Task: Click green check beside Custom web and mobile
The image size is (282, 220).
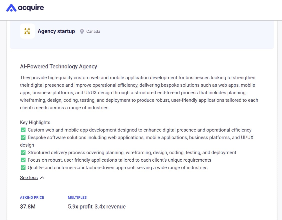Action: click(23, 130)
